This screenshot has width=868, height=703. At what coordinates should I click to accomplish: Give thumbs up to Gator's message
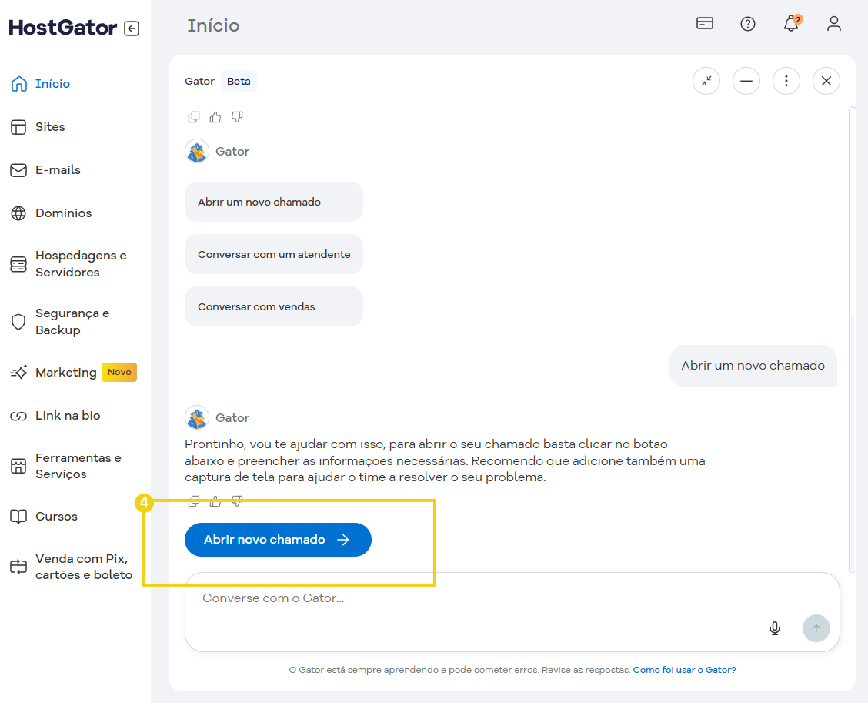(215, 501)
